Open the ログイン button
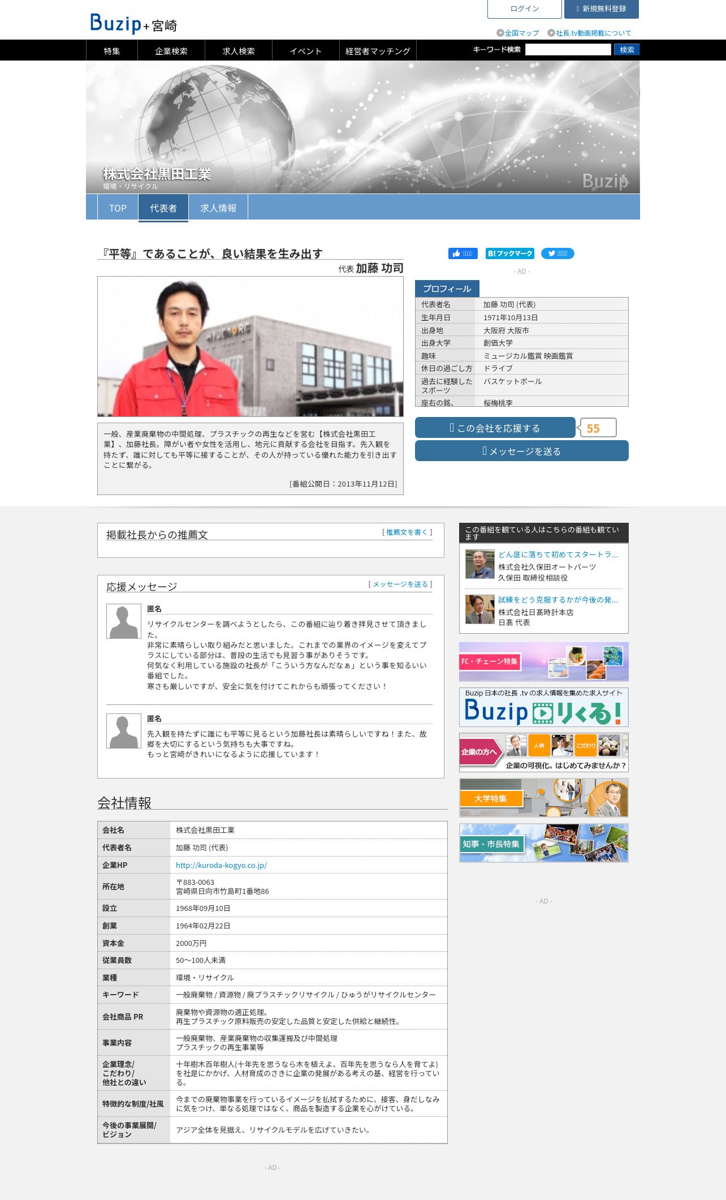 (525, 9)
